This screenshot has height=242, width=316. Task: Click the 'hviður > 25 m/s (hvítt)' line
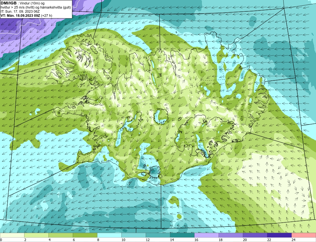[17, 8]
